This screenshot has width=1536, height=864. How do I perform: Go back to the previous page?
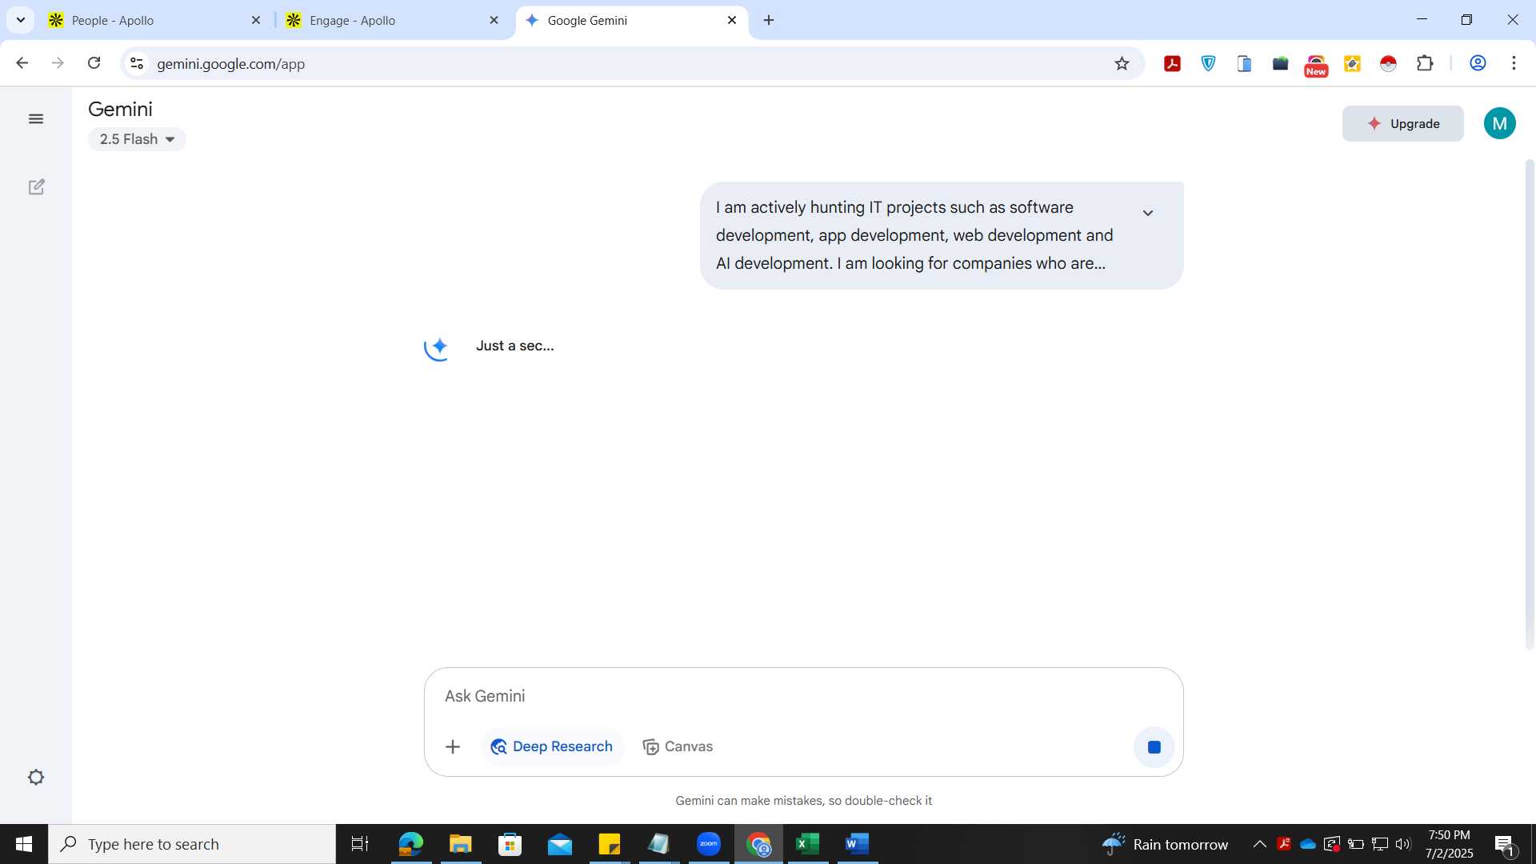(22, 63)
